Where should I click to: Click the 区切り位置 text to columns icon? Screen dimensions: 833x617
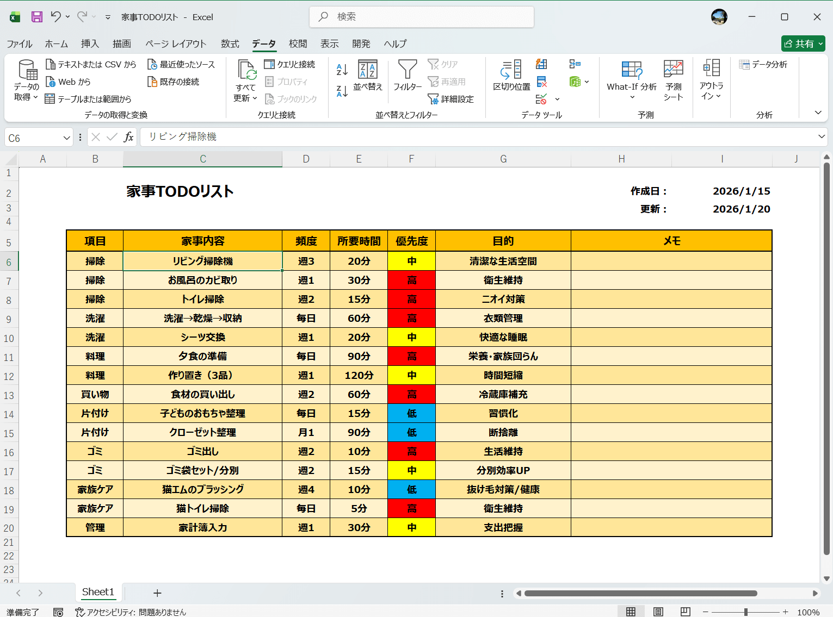(x=511, y=76)
